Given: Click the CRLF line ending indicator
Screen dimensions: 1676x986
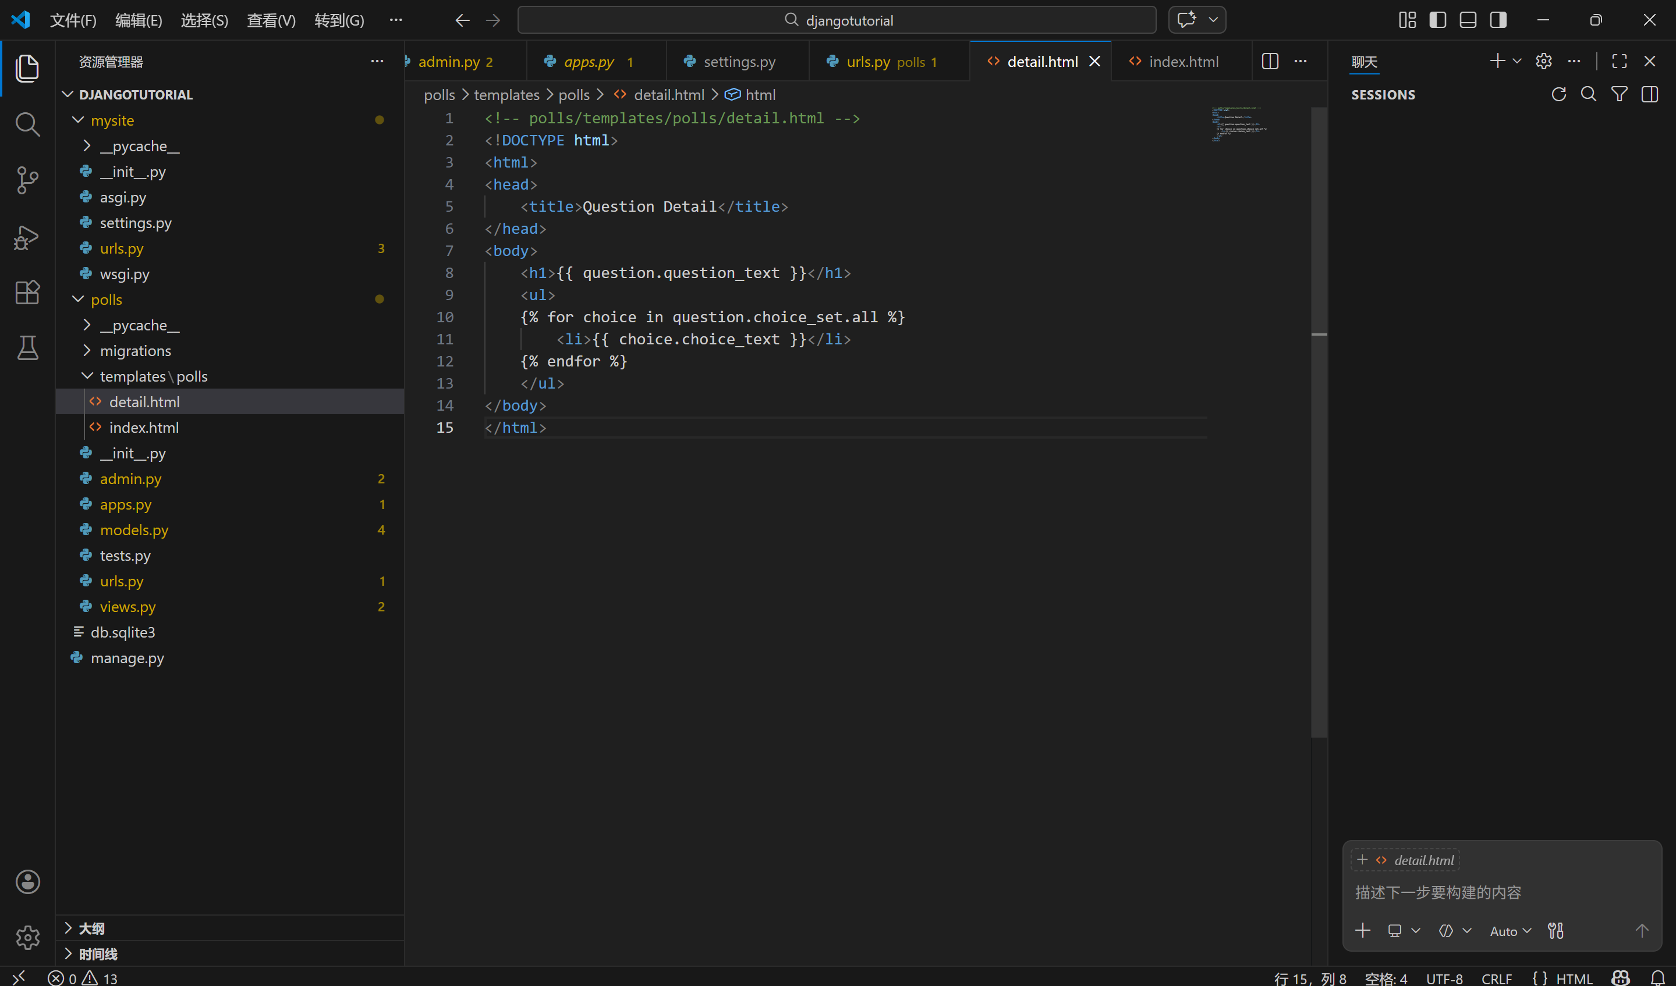Looking at the screenshot, I should point(1497,978).
